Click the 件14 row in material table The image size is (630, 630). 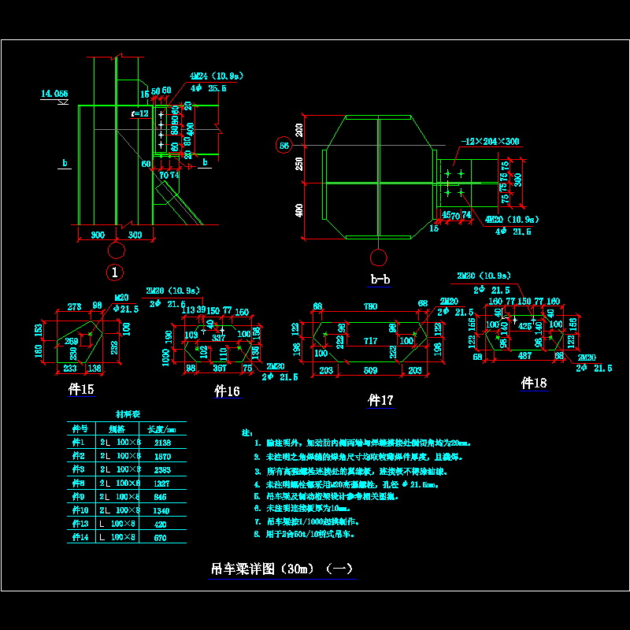click(80, 538)
